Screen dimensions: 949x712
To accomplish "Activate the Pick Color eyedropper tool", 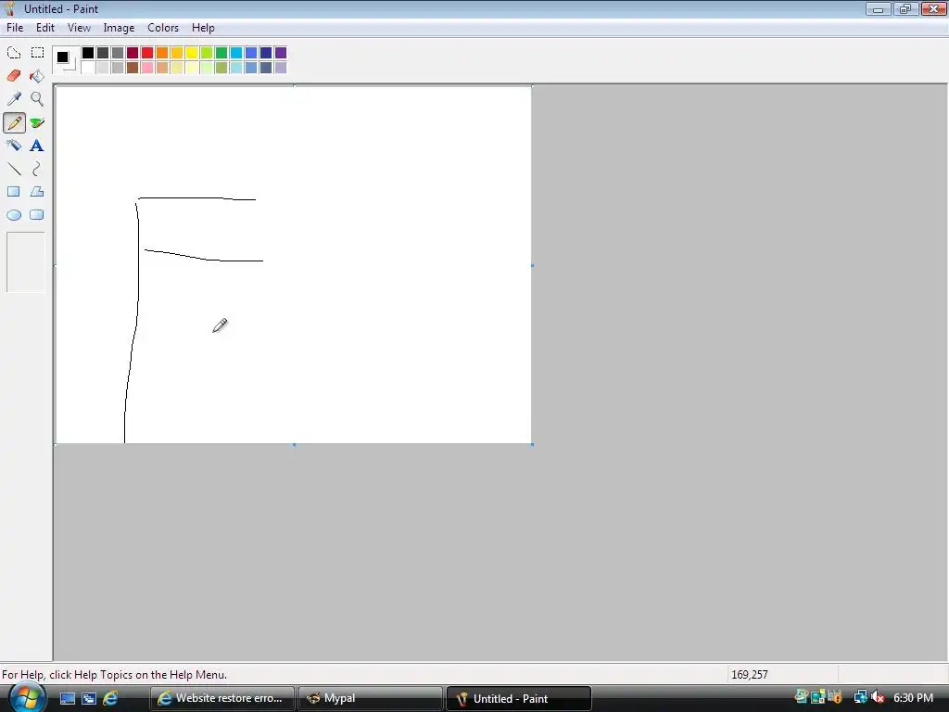I will [14, 98].
